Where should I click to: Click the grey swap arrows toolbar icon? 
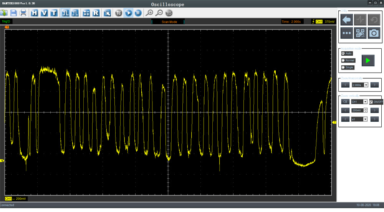[169, 13]
